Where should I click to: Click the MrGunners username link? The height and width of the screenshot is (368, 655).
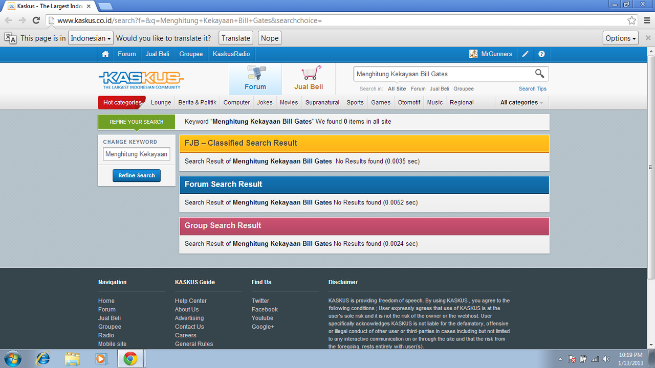496,54
